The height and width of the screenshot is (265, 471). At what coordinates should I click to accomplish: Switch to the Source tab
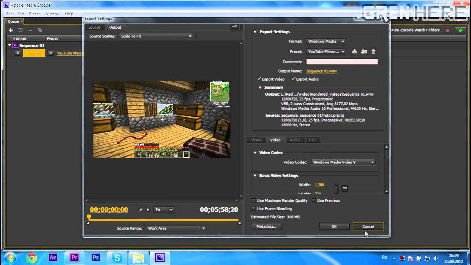[94, 27]
